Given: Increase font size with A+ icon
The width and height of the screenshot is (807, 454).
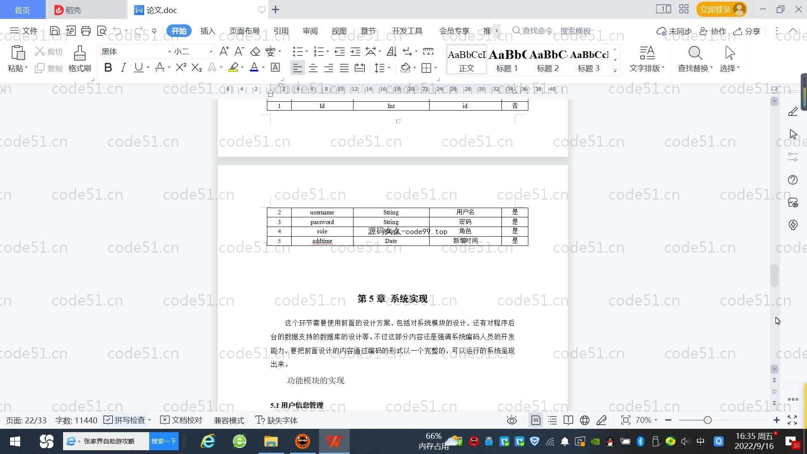Looking at the screenshot, I should [224, 51].
